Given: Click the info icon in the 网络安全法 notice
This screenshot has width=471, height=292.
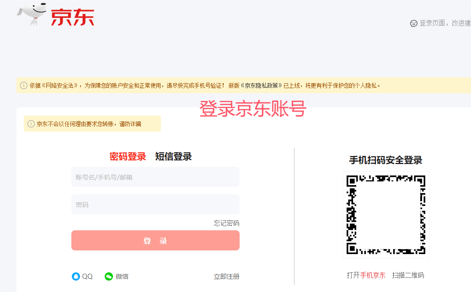Looking at the screenshot, I should [24, 85].
